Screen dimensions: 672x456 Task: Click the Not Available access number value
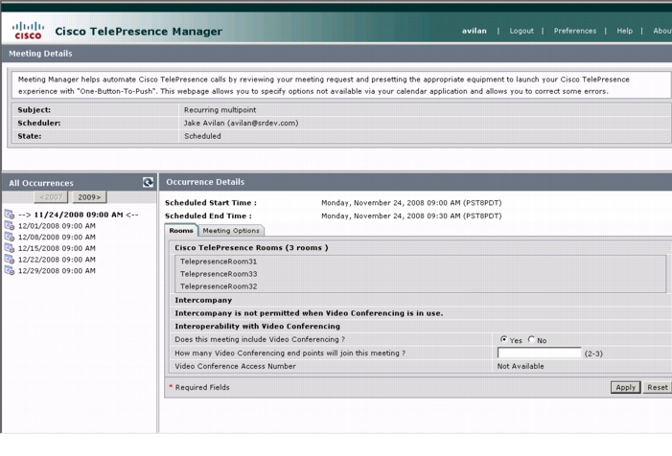click(x=521, y=366)
